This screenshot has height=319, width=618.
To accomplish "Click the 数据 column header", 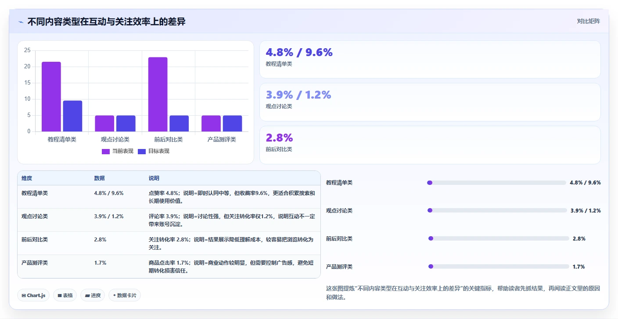I will pyautogui.click(x=99, y=178).
